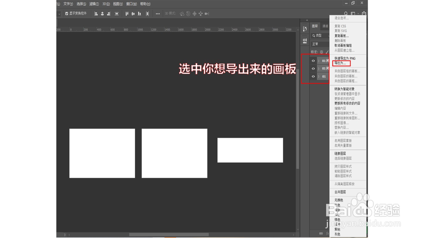Select 无颜色 layer color option

[339, 200]
